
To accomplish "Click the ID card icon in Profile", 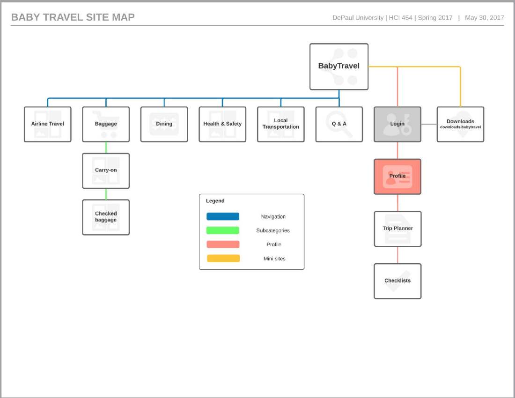I will 397,177.
